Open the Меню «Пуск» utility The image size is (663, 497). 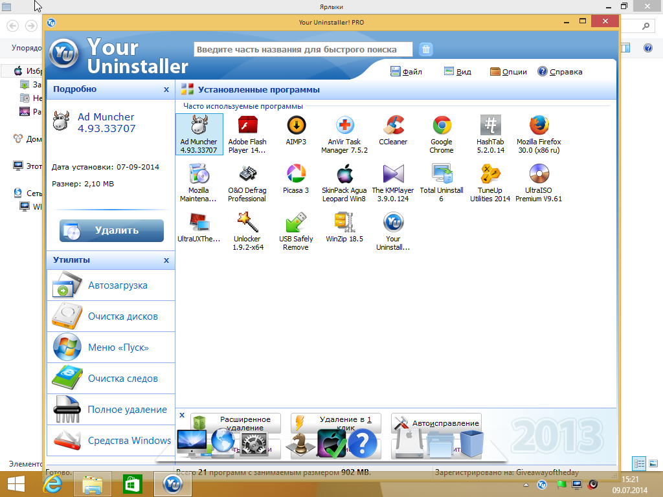coord(111,348)
